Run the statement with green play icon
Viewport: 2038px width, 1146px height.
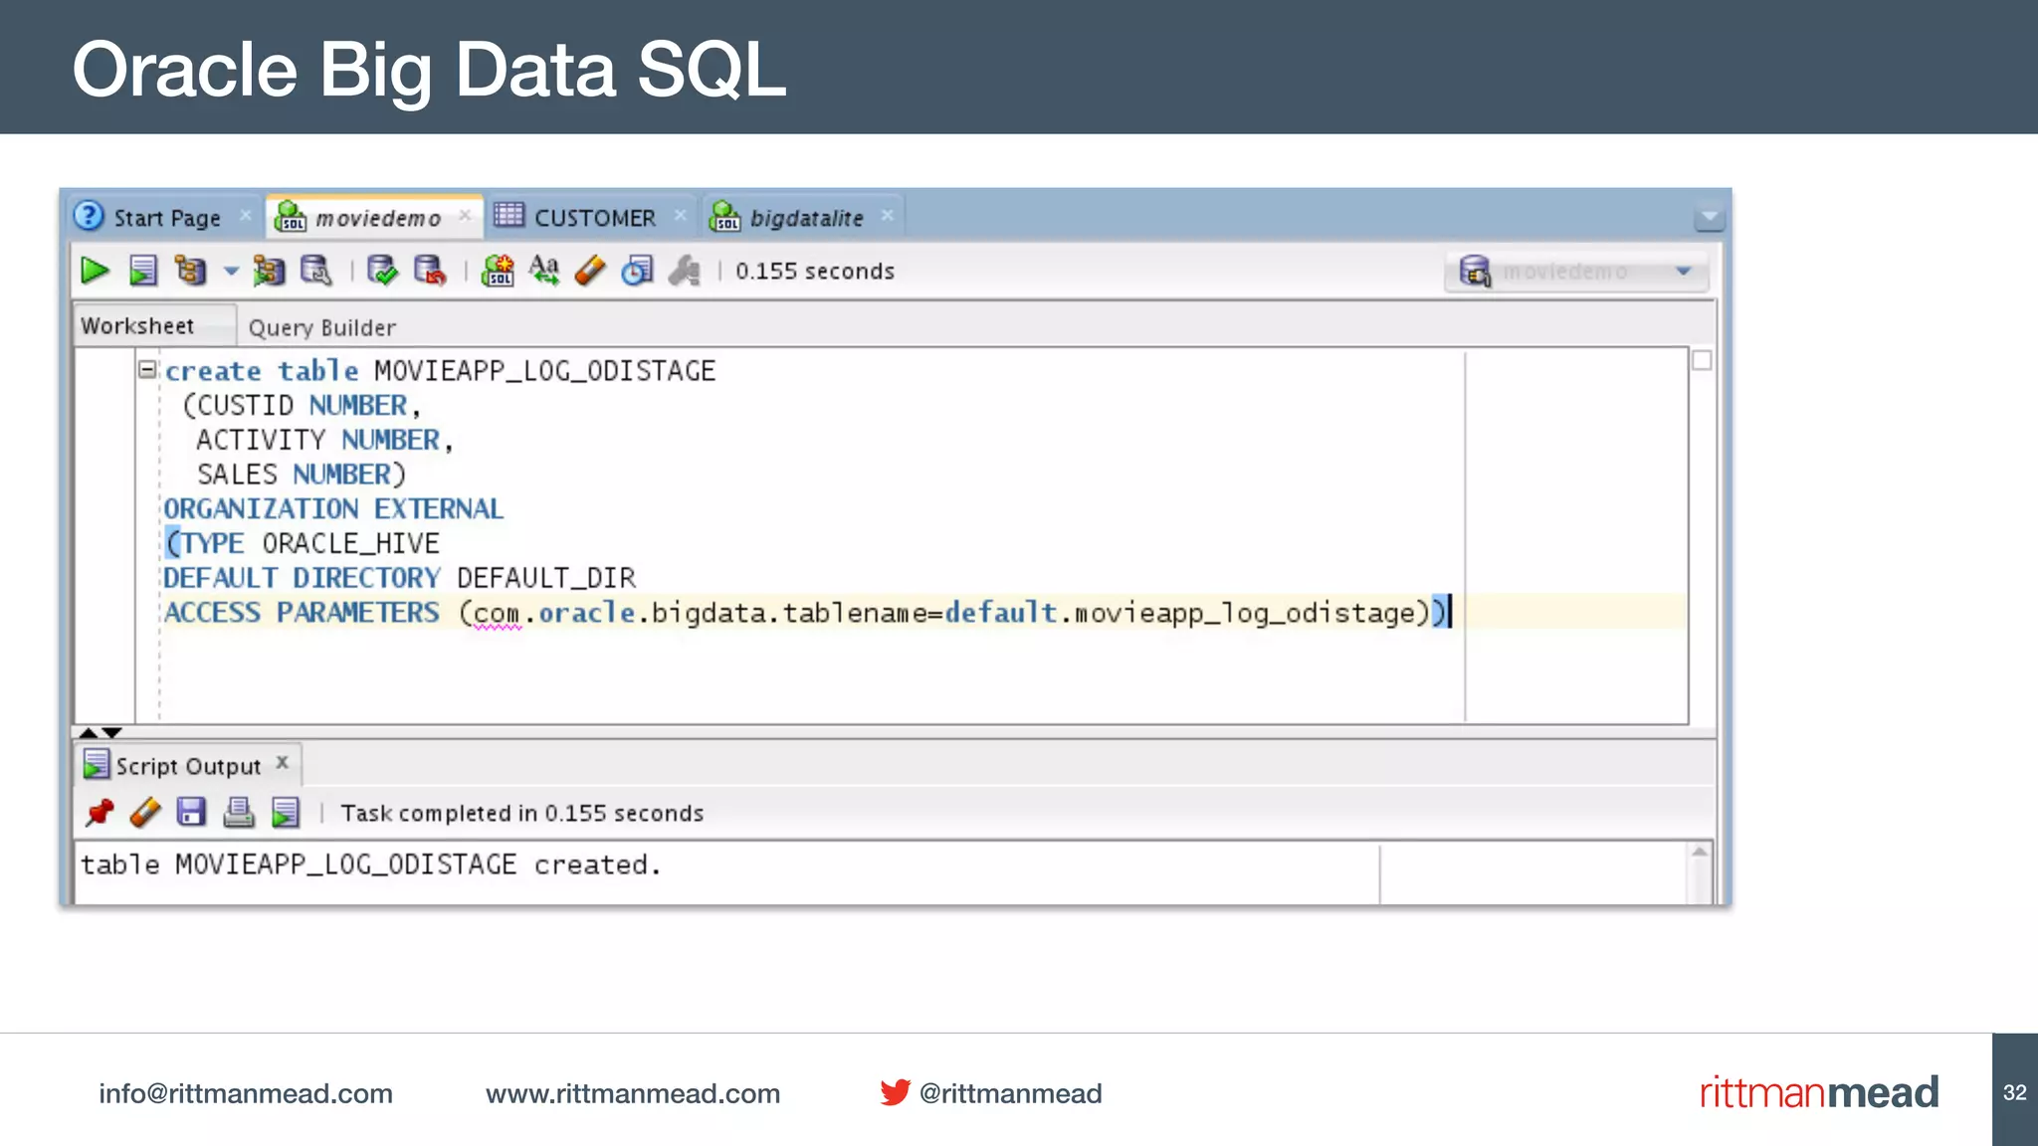95,271
